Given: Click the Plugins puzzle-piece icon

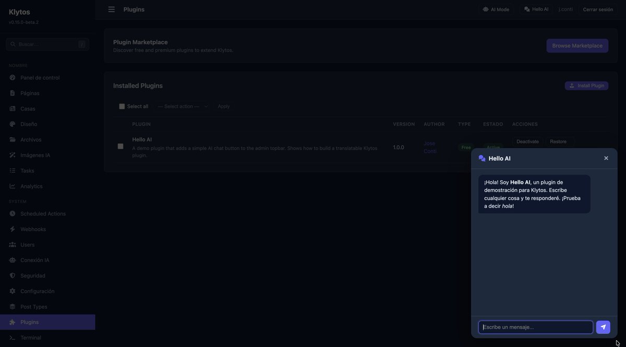Looking at the screenshot, I should (13, 323).
